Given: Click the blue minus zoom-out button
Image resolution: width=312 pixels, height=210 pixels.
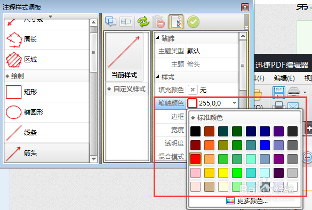Looking at the screenshot, I should coord(308,158).
